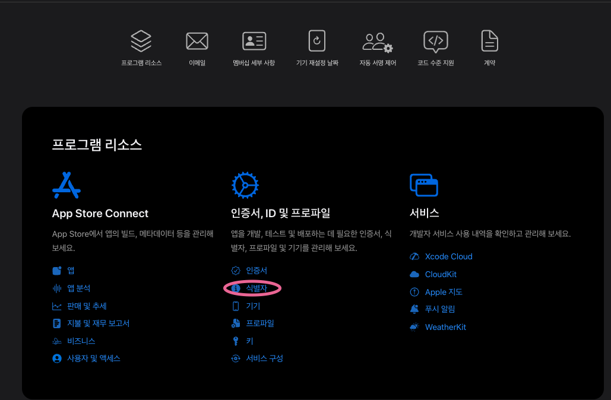This screenshot has width=611, height=400.
Task: Click the chart icon beside 판매 및 추세
Action: tap(57, 306)
